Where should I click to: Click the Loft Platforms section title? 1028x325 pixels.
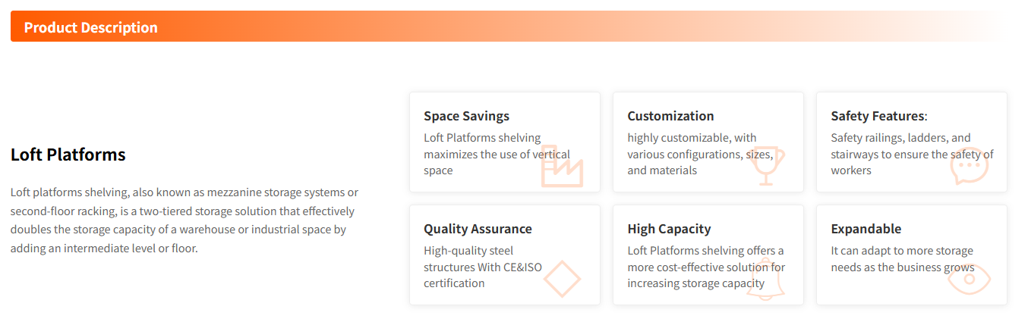[x=68, y=155]
